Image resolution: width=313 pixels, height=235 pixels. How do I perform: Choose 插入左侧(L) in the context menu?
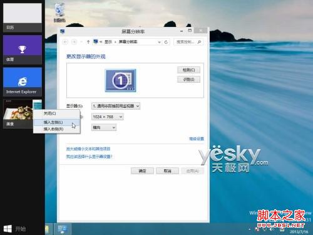pos(56,122)
